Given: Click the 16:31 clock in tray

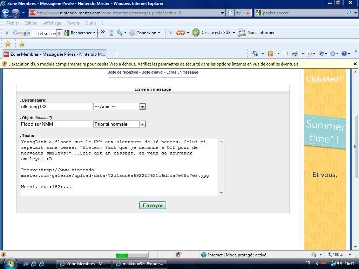Looking at the screenshot, I should [x=350, y=263].
